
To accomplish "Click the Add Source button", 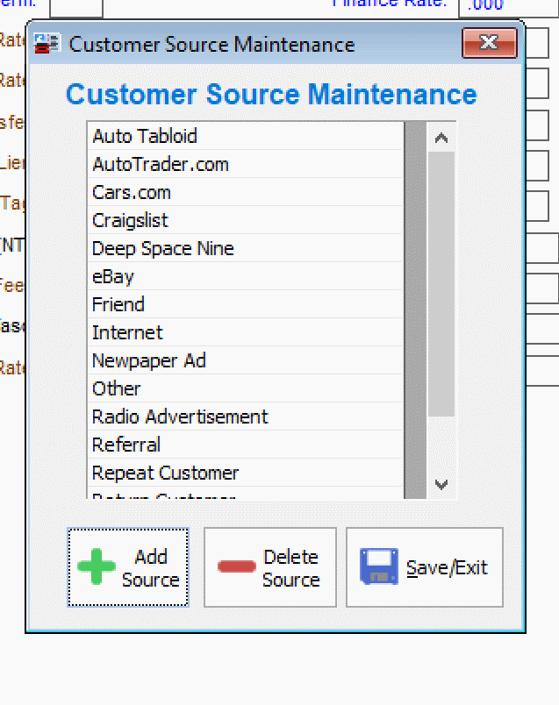I will click(x=128, y=567).
